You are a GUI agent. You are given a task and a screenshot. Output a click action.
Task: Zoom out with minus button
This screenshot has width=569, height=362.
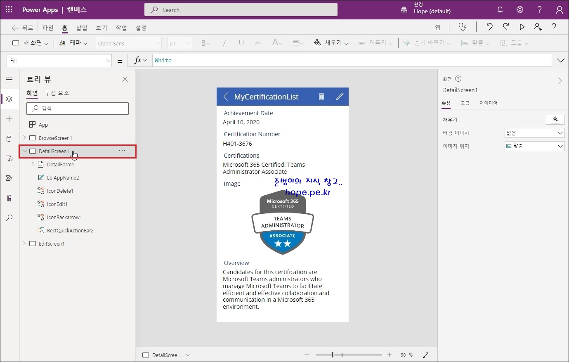tap(307, 355)
